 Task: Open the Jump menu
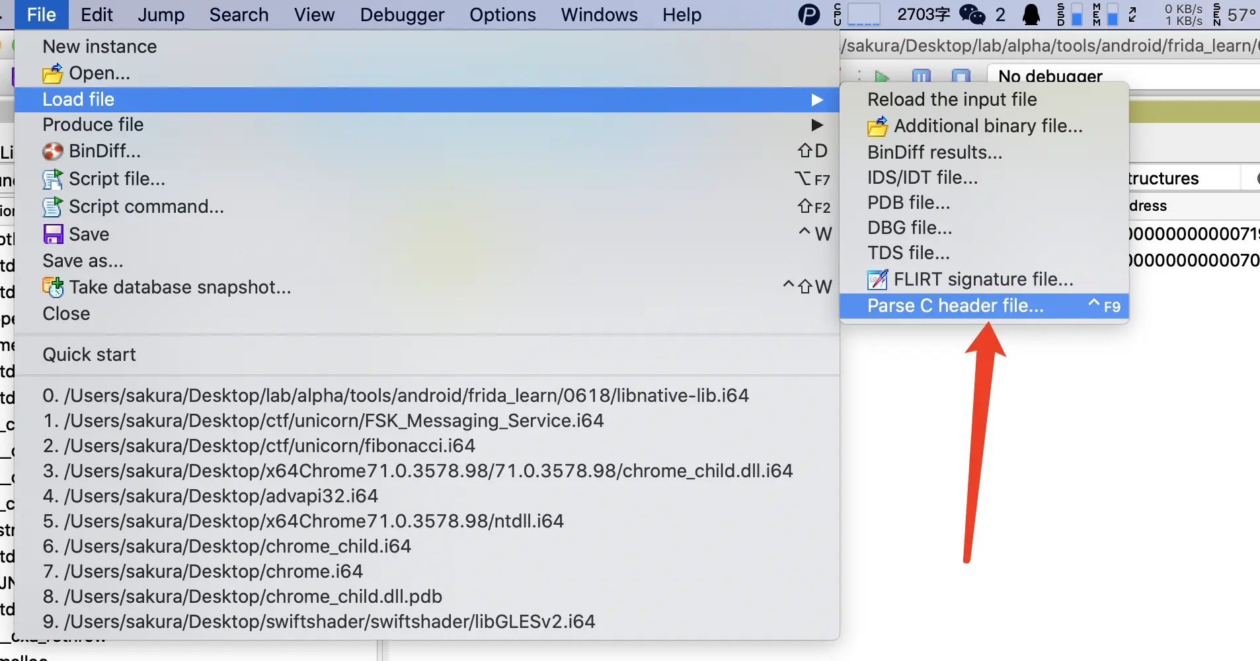[x=161, y=15]
